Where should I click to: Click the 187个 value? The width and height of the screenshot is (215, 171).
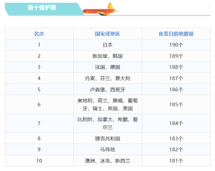point(176,79)
